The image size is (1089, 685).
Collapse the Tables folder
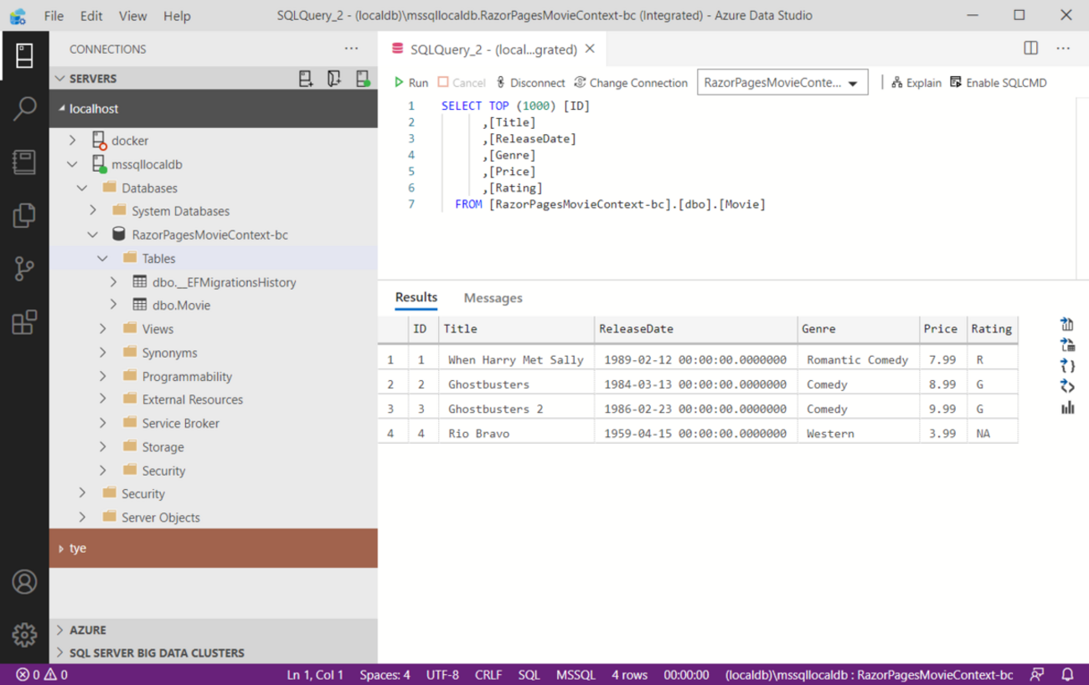102,259
